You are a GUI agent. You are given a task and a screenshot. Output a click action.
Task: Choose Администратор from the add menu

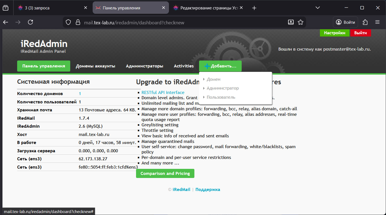point(223,88)
